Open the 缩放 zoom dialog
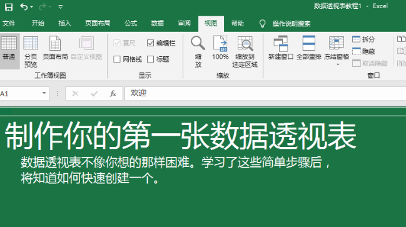 point(198,51)
